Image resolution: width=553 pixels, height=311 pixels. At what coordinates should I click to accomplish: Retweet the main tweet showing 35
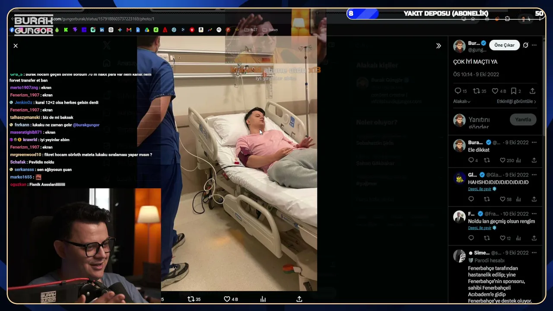point(480,91)
